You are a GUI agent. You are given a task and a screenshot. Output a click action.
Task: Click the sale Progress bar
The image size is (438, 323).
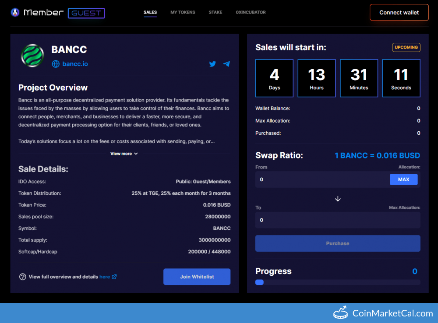338,282
